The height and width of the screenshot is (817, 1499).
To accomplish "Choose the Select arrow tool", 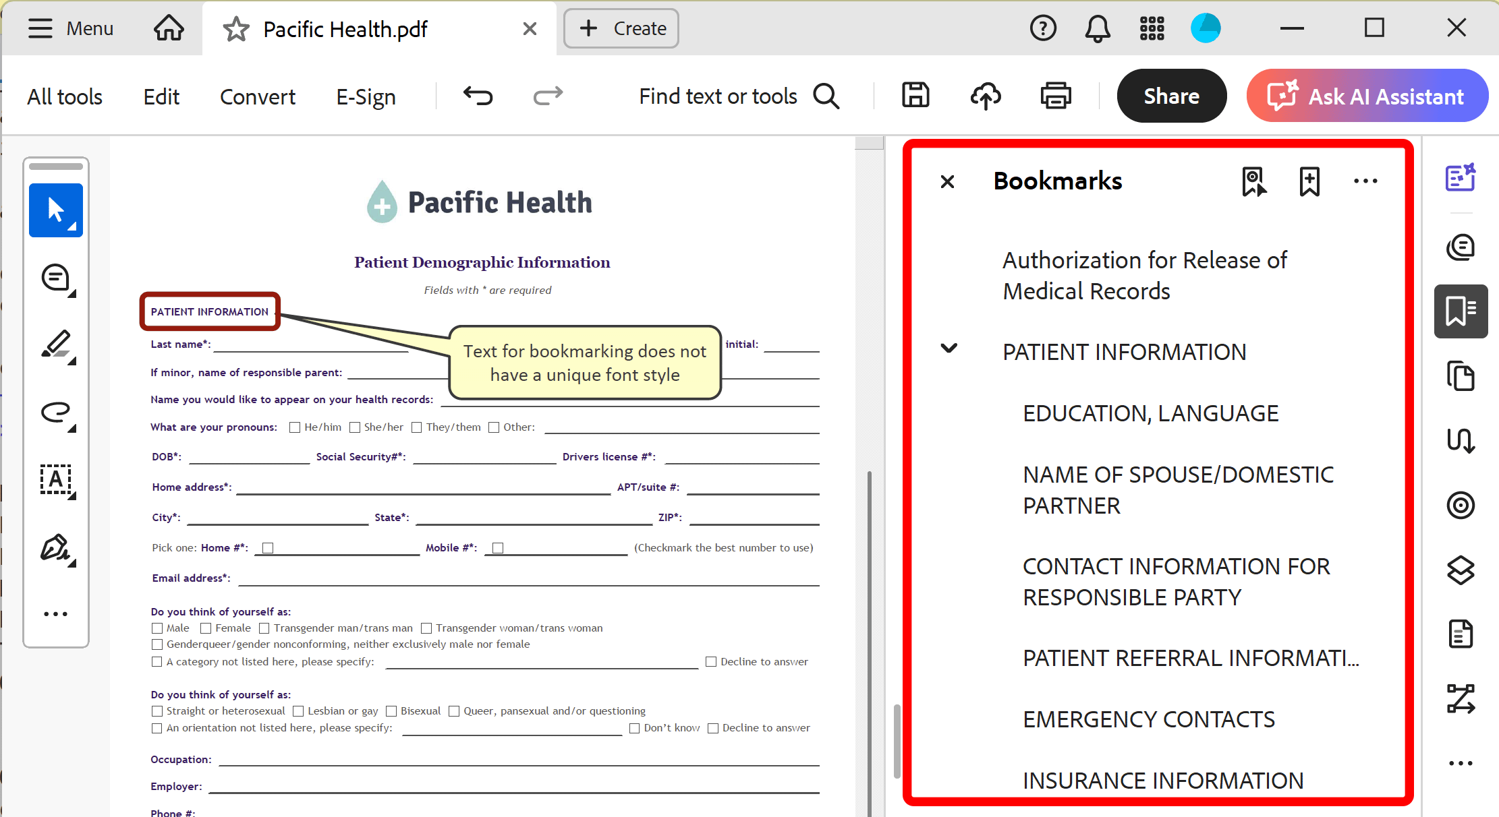I will (x=56, y=210).
